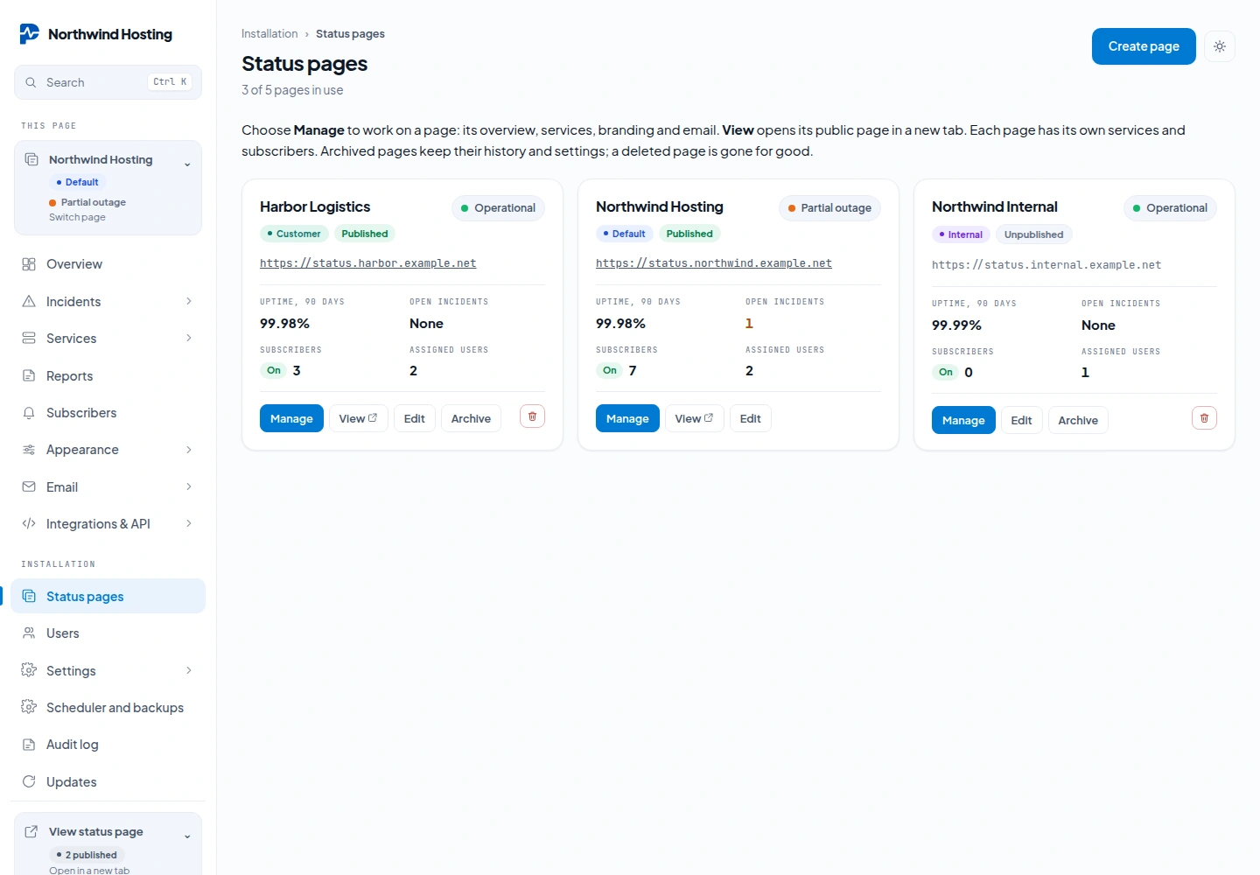Open the status.harbor.example.net link
This screenshot has width=1260, height=875.
coord(368,263)
